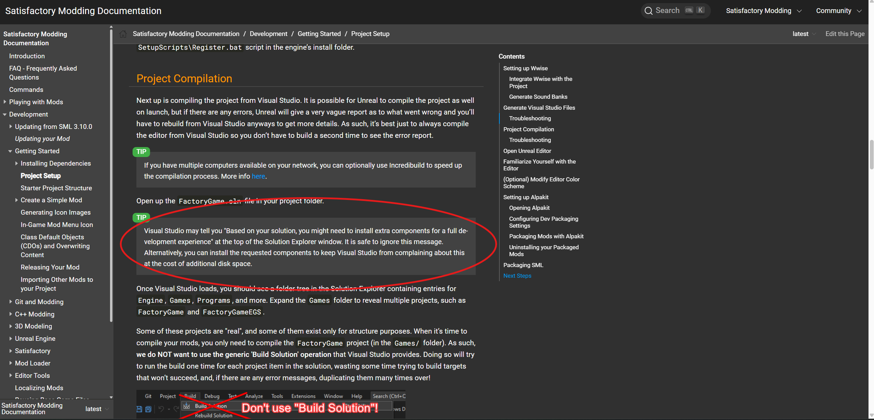Jump to Opening Alpakit section
Screen dimensions: 874x420
point(529,208)
